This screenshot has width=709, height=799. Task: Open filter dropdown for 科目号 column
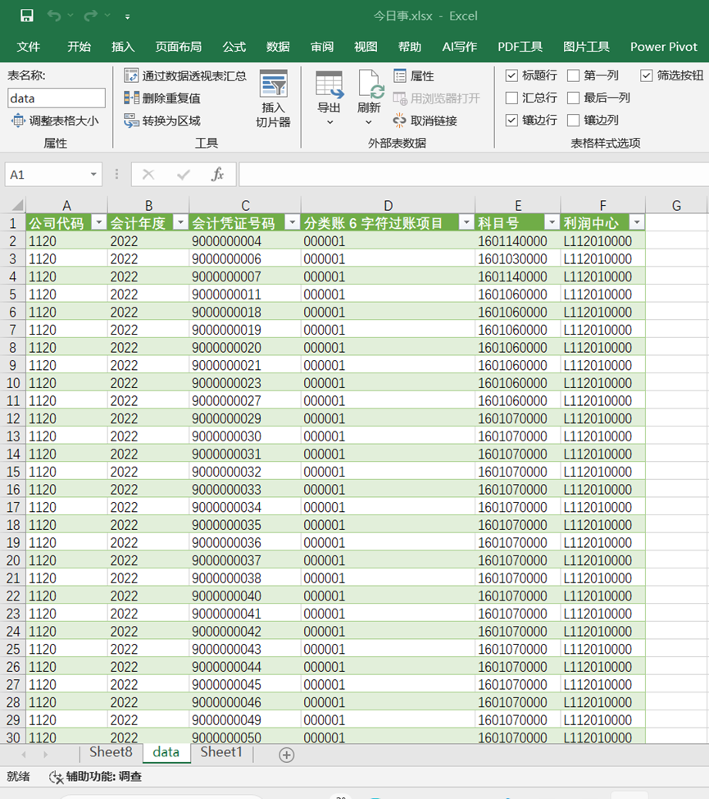pyautogui.click(x=552, y=222)
